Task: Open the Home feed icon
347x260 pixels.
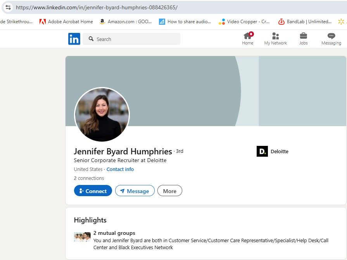Action: click(x=247, y=36)
